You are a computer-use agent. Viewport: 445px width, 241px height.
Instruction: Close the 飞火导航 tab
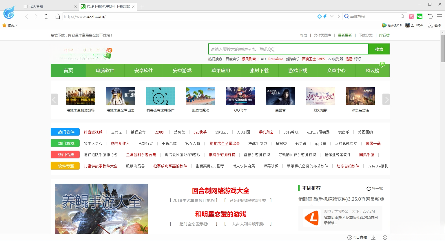pos(76,6)
